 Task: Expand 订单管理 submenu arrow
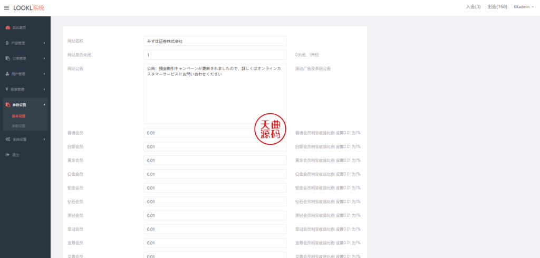coord(44,58)
